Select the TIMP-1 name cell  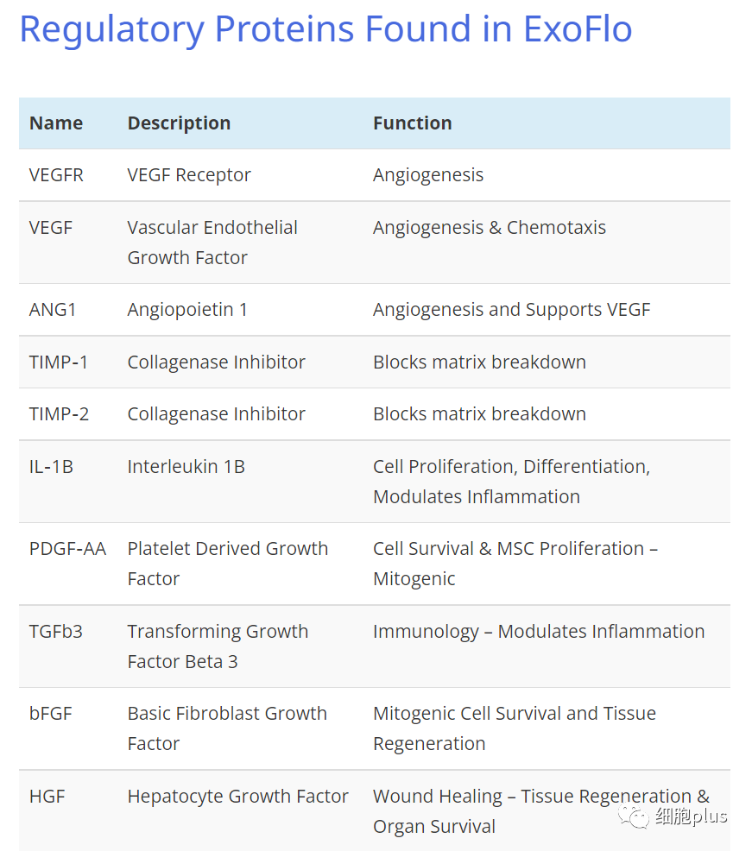point(59,362)
